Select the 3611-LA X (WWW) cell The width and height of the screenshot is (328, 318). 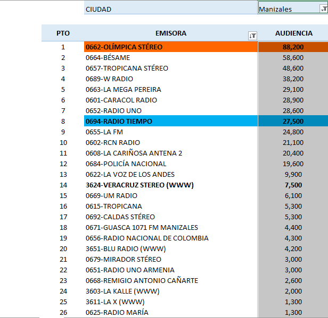(x=171, y=302)
